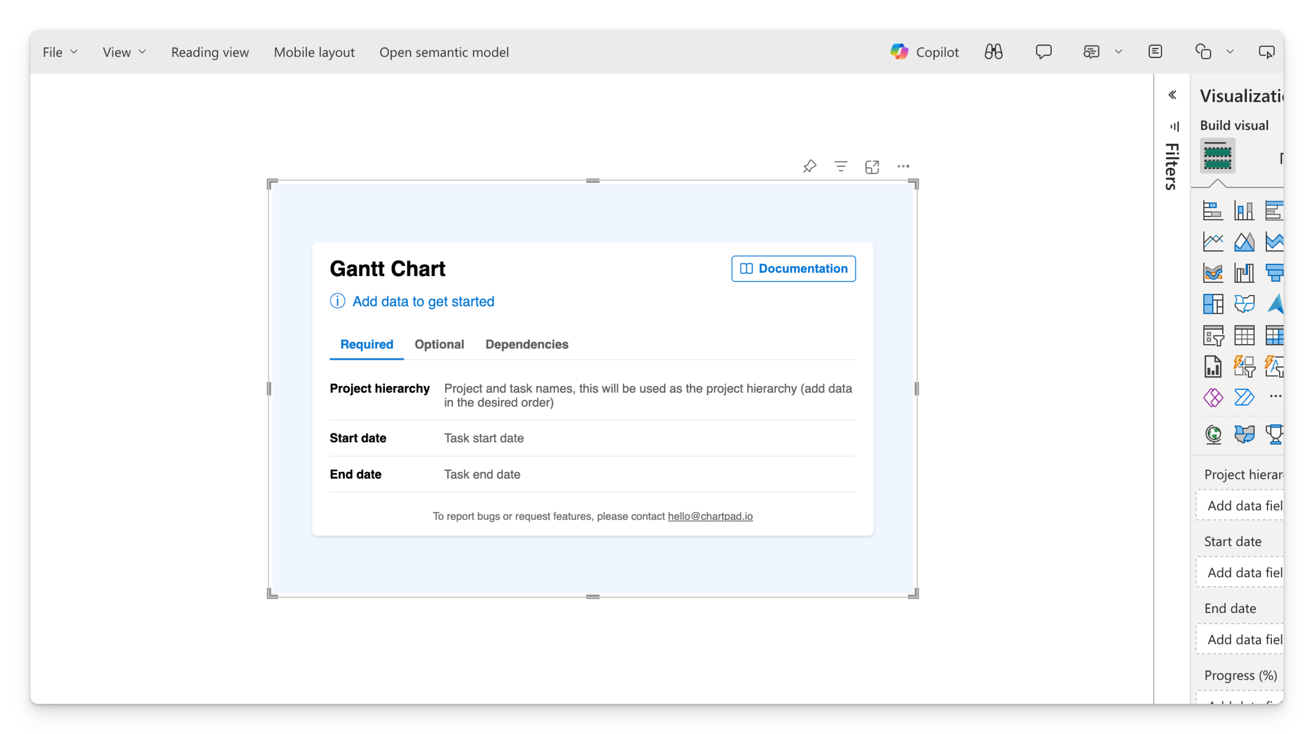The width and height of the screenshot is (1314, 734).
Task: Open the Q&A visual icon
Action: 1091,52
